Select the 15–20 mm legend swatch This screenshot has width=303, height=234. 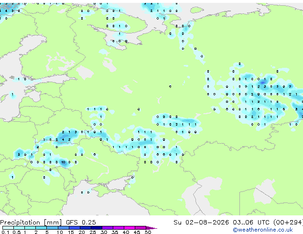[74, 228]
